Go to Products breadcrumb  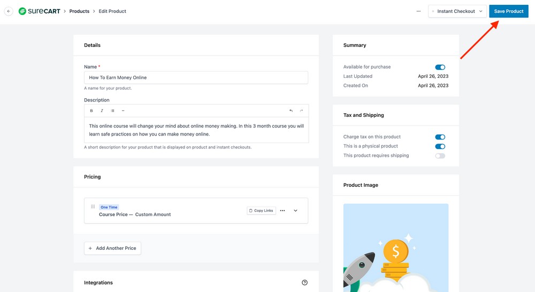tap(79, 11)
